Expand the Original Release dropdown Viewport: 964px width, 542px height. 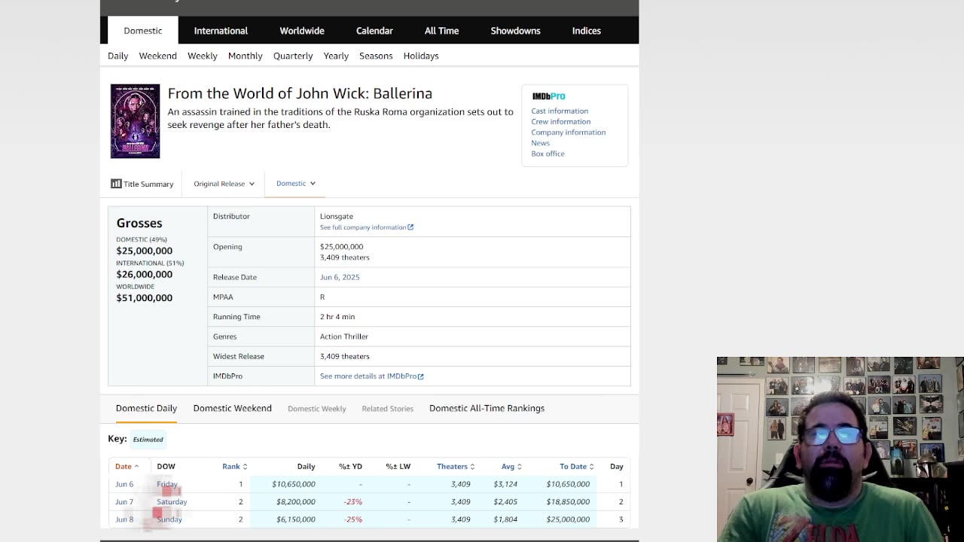[224, 184]
